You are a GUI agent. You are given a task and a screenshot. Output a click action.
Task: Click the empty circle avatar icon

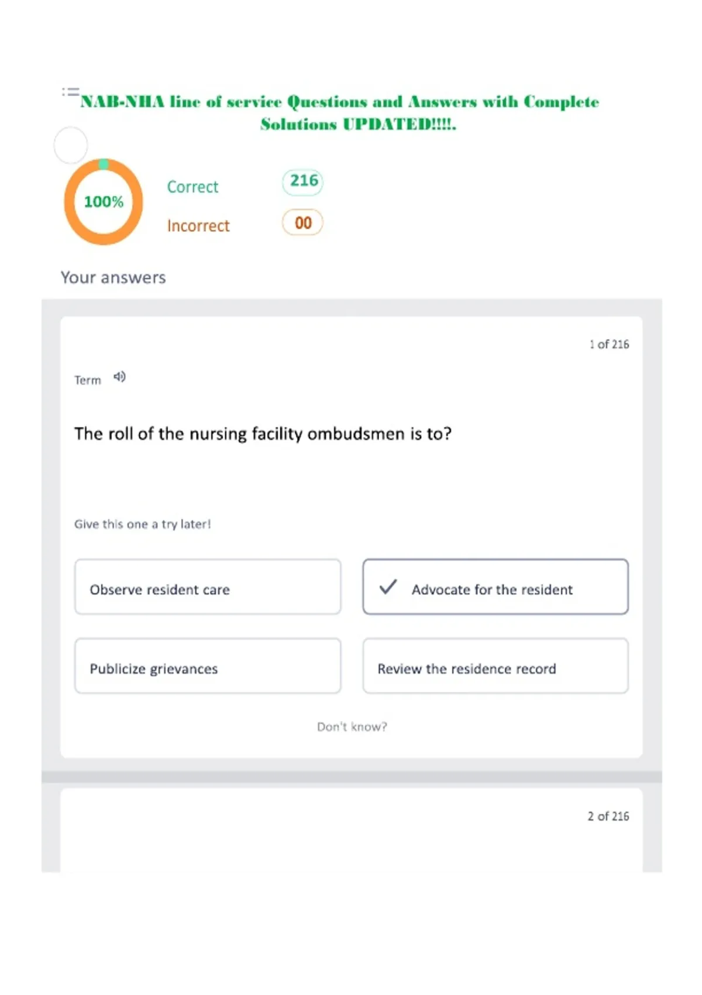tap(71, 145)
